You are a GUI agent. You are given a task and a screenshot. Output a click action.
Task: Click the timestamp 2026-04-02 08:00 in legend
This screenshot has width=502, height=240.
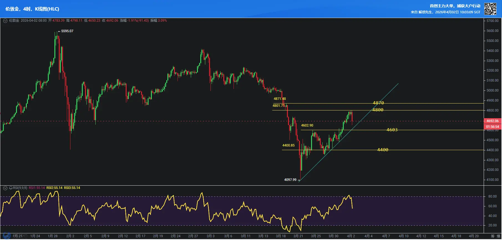click(x=34, y=21)
